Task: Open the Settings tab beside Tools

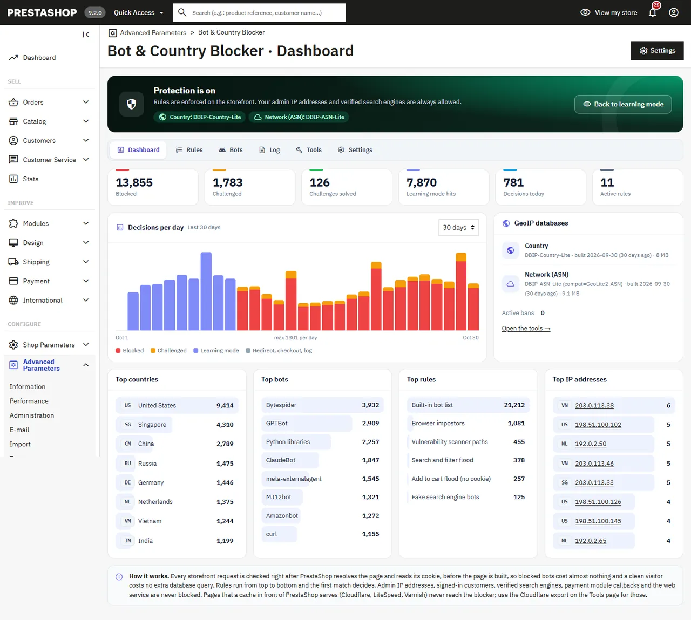Action: pyautogui.click(x=355, y=150)
